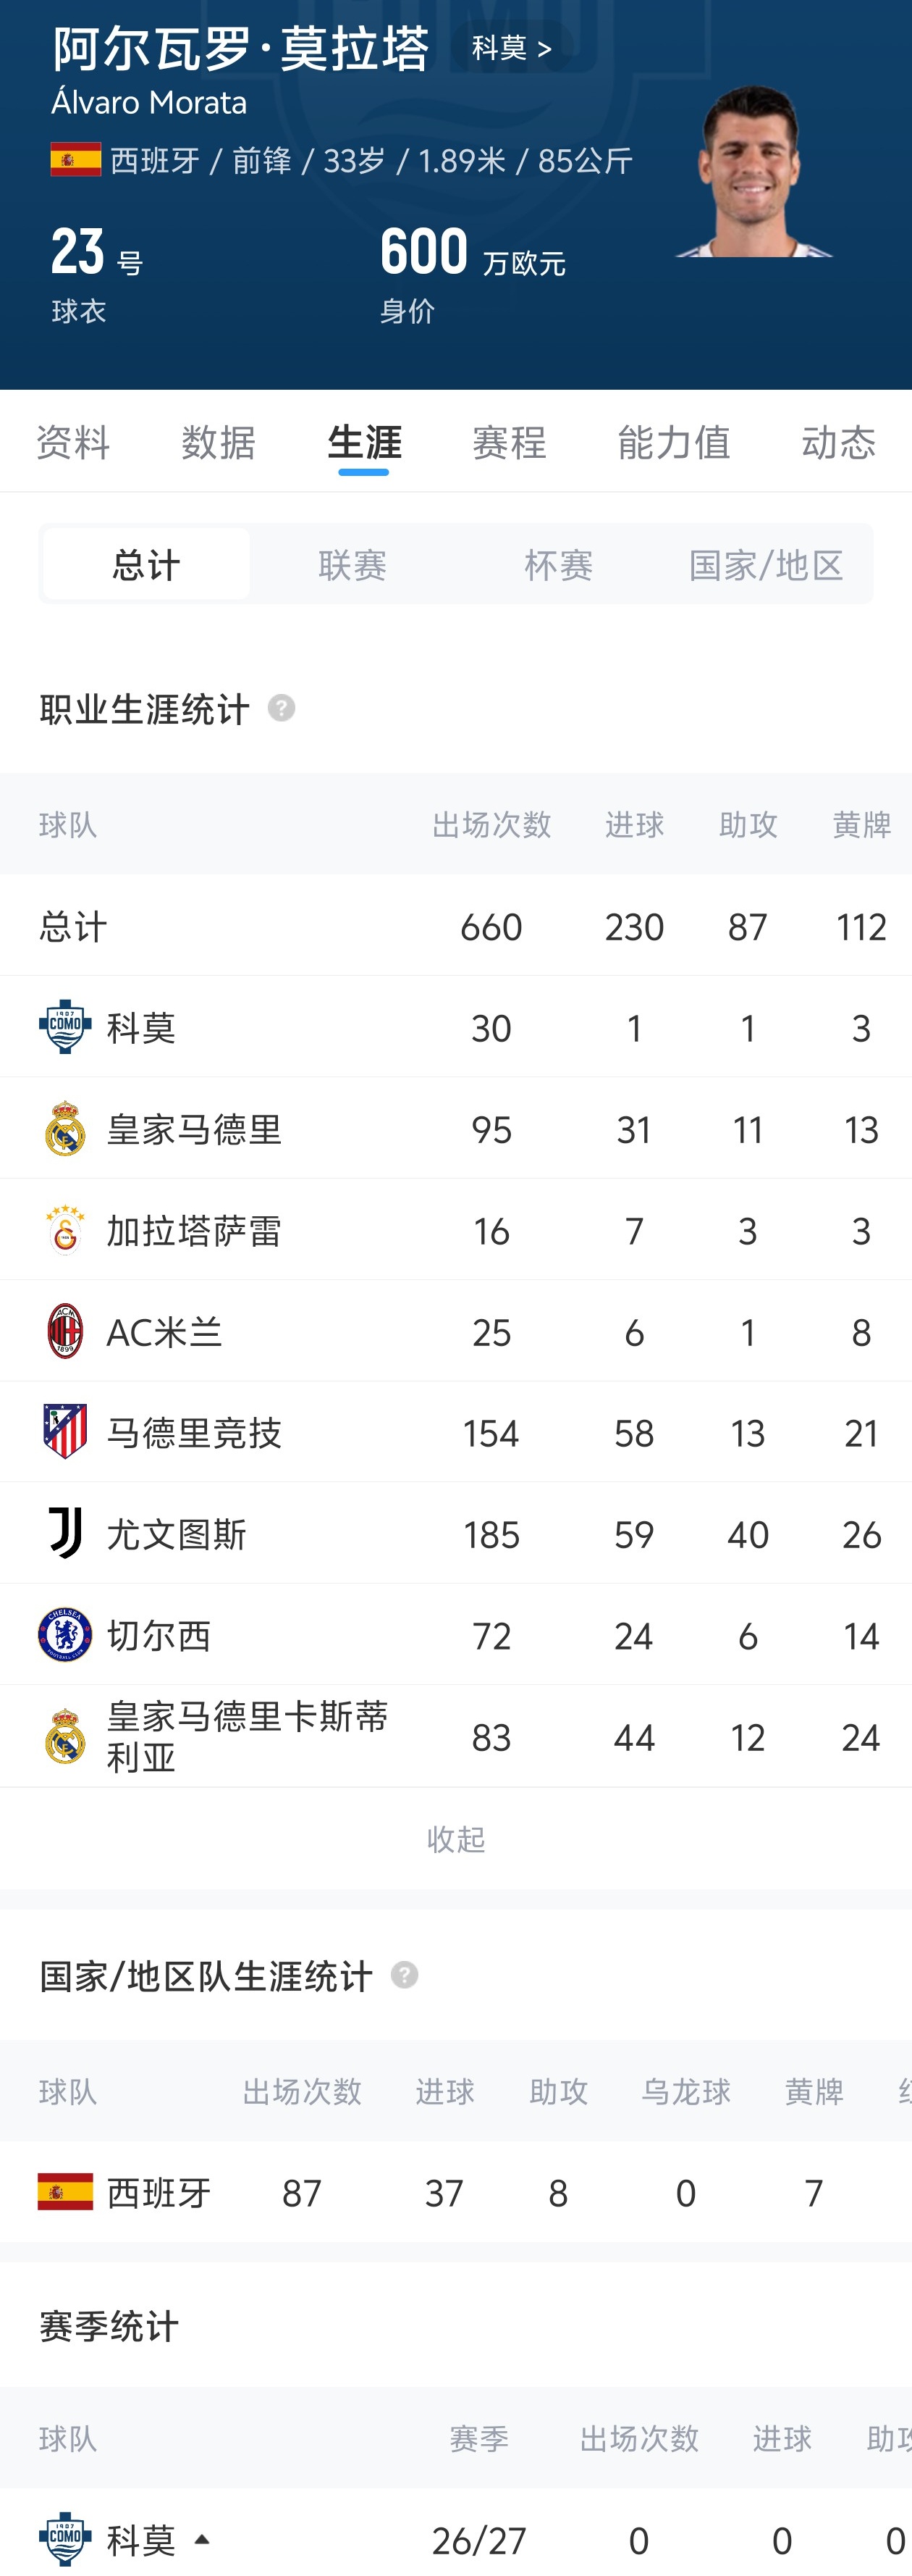Image resolution: width=912 pixels, height=2576 pixels.
Task: Open the Como club crest in career table
Action: (65, 1027)
